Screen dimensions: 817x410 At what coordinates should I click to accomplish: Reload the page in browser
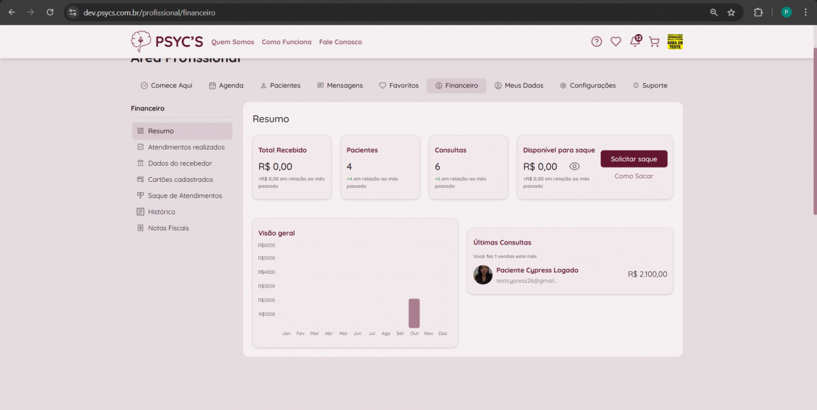pos(50,12)
